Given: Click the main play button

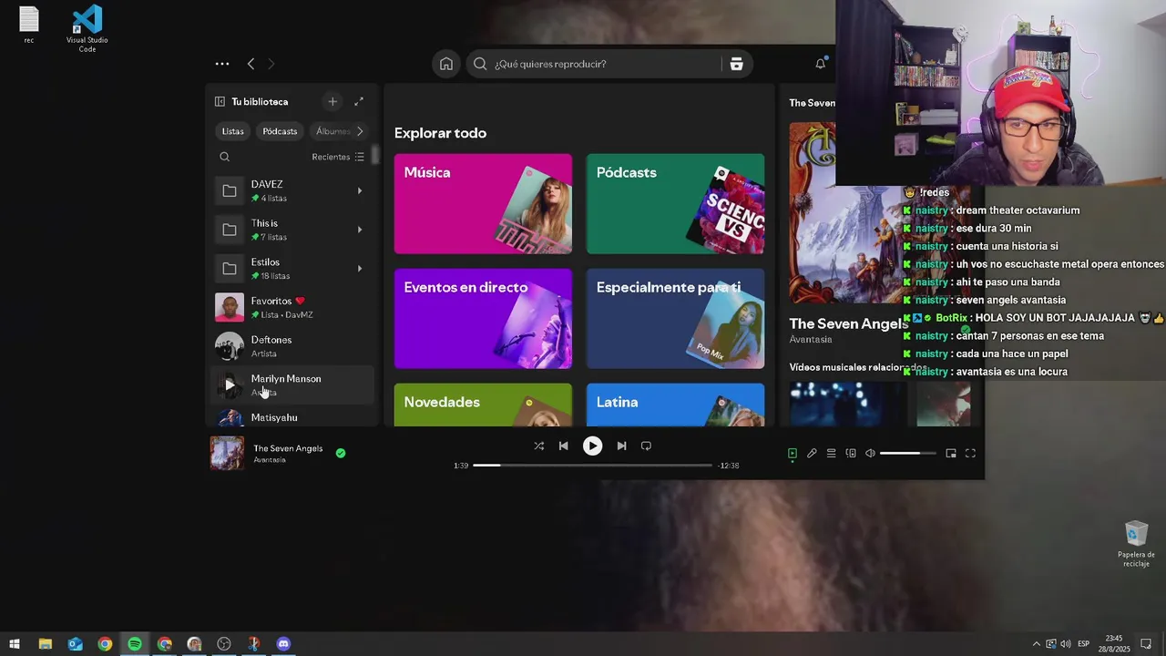Looking at the screenshot, I should 592,446.
